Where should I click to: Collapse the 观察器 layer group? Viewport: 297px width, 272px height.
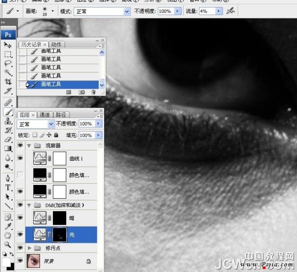pyautogui.click(x=29, y=146)
